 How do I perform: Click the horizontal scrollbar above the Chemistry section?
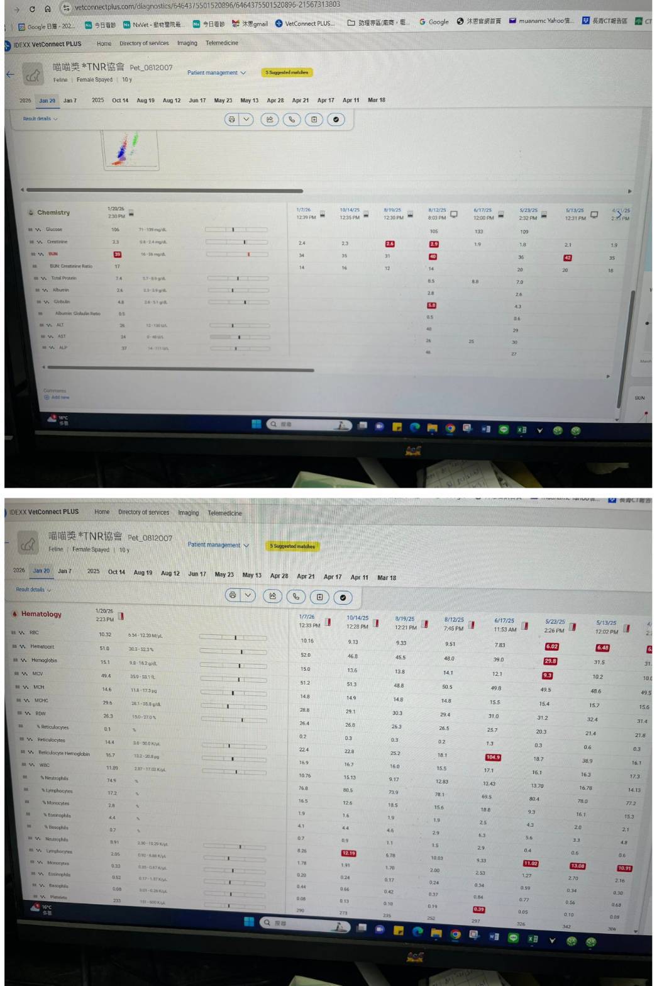coord(165,190)
